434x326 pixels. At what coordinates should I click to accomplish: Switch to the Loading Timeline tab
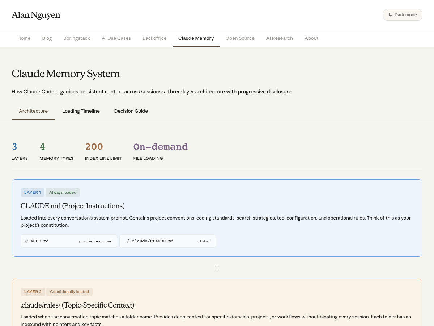click(81, 111)
